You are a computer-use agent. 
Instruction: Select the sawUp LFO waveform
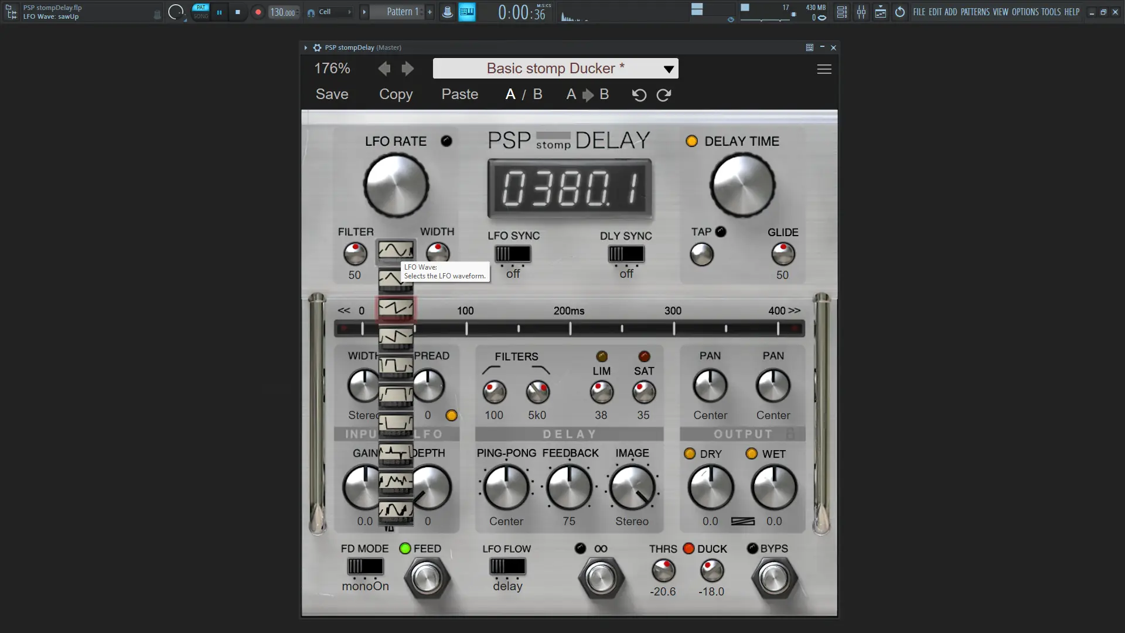pos(396,308)
